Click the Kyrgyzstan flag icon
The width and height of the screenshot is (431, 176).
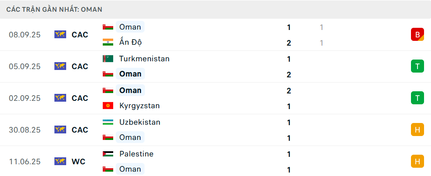(108, 106)
